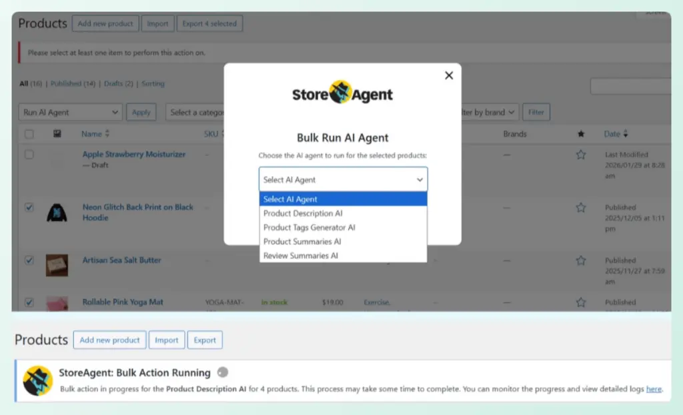The width and height of the screenshot is (683, 415).
Task: Toggle the select-all products checkbox
Action: coord(28,133)
